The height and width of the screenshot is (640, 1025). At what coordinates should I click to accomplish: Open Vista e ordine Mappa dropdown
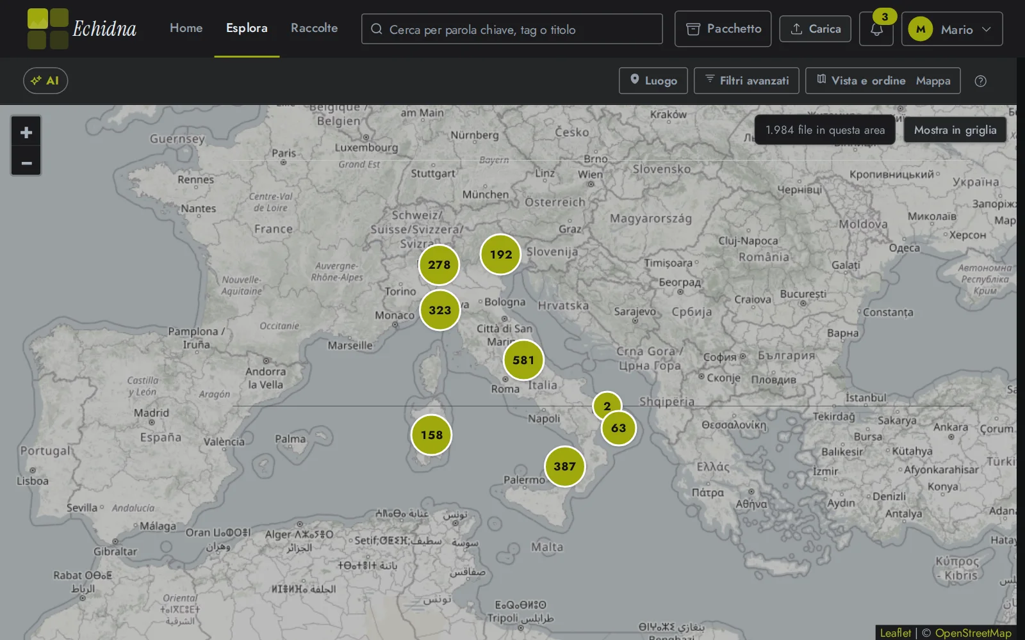coord(883,81)
